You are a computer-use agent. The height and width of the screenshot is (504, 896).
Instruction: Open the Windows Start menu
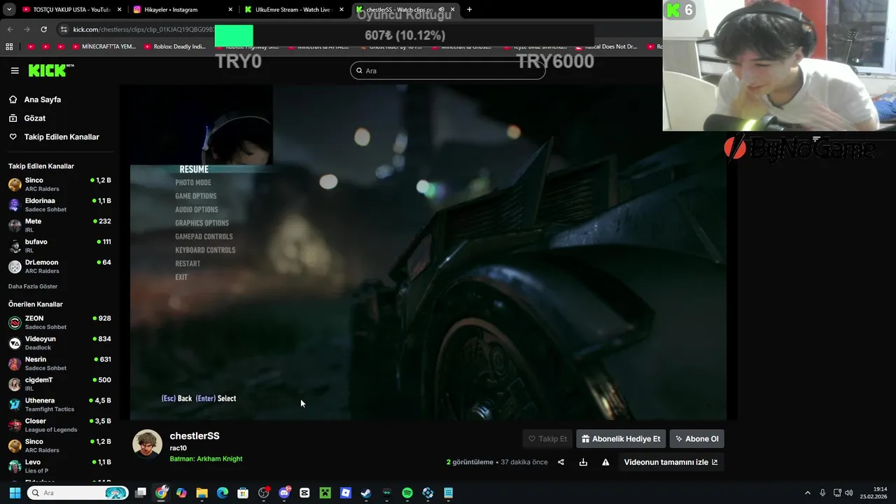point(15,493)
